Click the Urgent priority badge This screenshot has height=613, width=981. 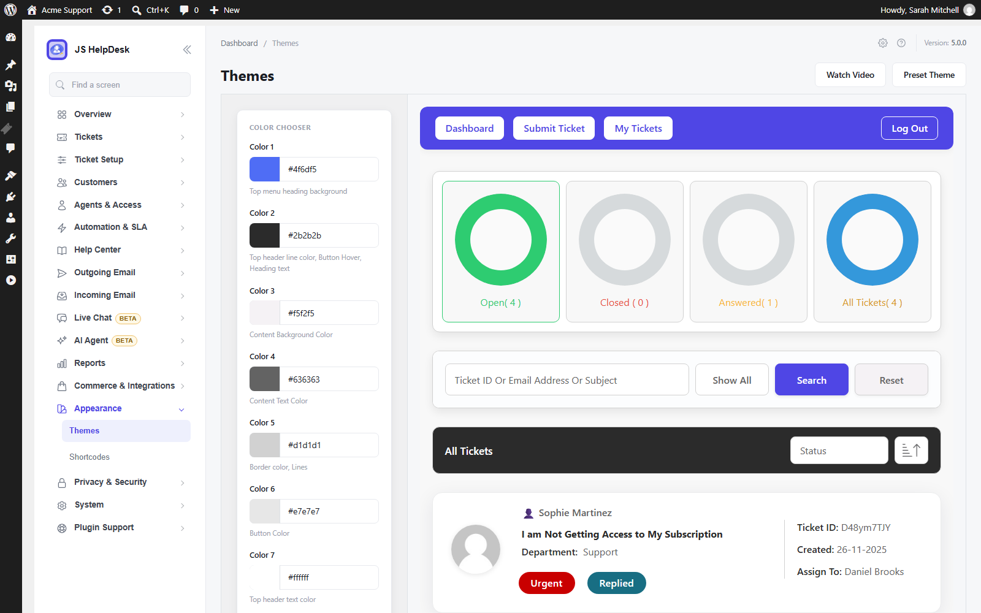(547, 583)
